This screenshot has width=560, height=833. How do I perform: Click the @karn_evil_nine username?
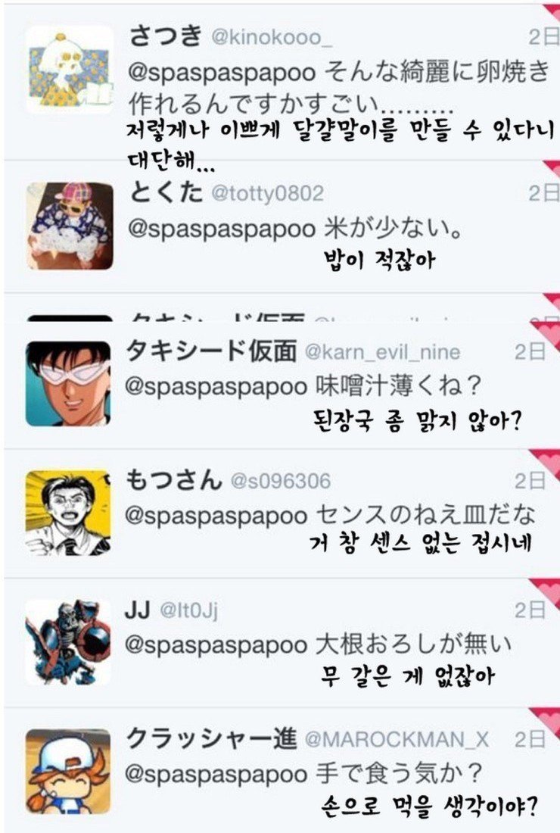click(x=382, y=351)
